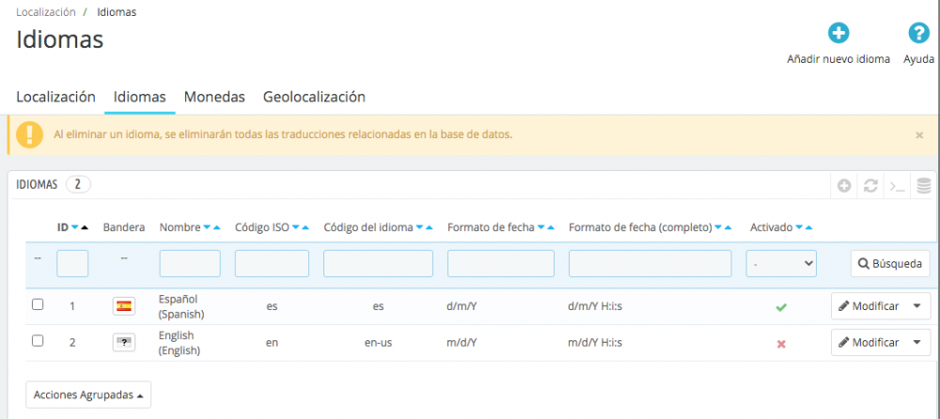Open the Activado filter dropdown
The height and width of the screenshot is (419, 940).
point(781,264)
